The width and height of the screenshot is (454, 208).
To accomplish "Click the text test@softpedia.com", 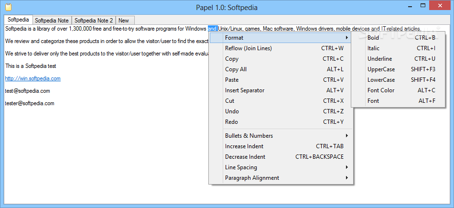I will click(x=28, y=91).
